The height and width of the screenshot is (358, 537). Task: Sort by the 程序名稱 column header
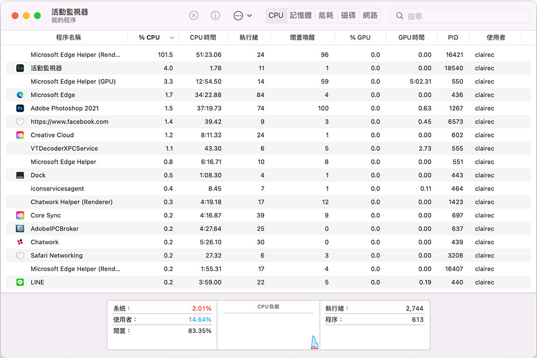click(69, 38)
